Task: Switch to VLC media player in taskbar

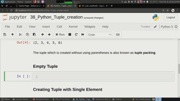Action: (x=141, y=99)
